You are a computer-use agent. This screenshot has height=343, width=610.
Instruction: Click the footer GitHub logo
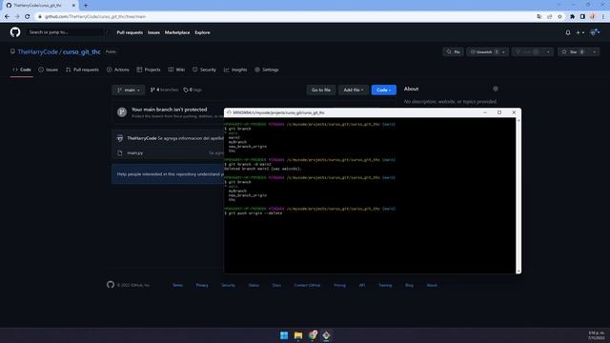coord(111,285)
